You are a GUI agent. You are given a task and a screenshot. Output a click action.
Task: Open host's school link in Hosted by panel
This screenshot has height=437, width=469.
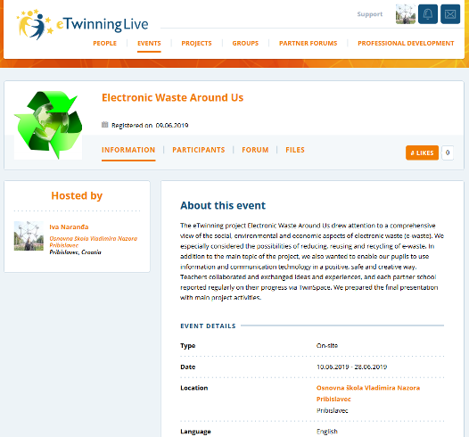coord(94,242)
